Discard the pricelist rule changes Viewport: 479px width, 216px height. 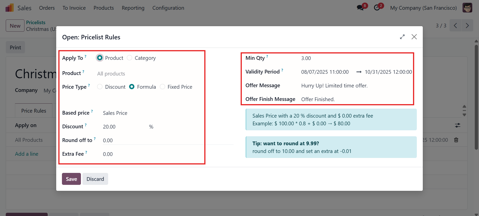[95, 179]
